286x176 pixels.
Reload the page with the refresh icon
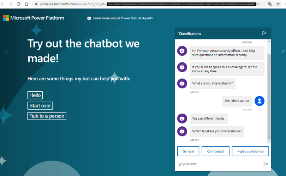18,4
